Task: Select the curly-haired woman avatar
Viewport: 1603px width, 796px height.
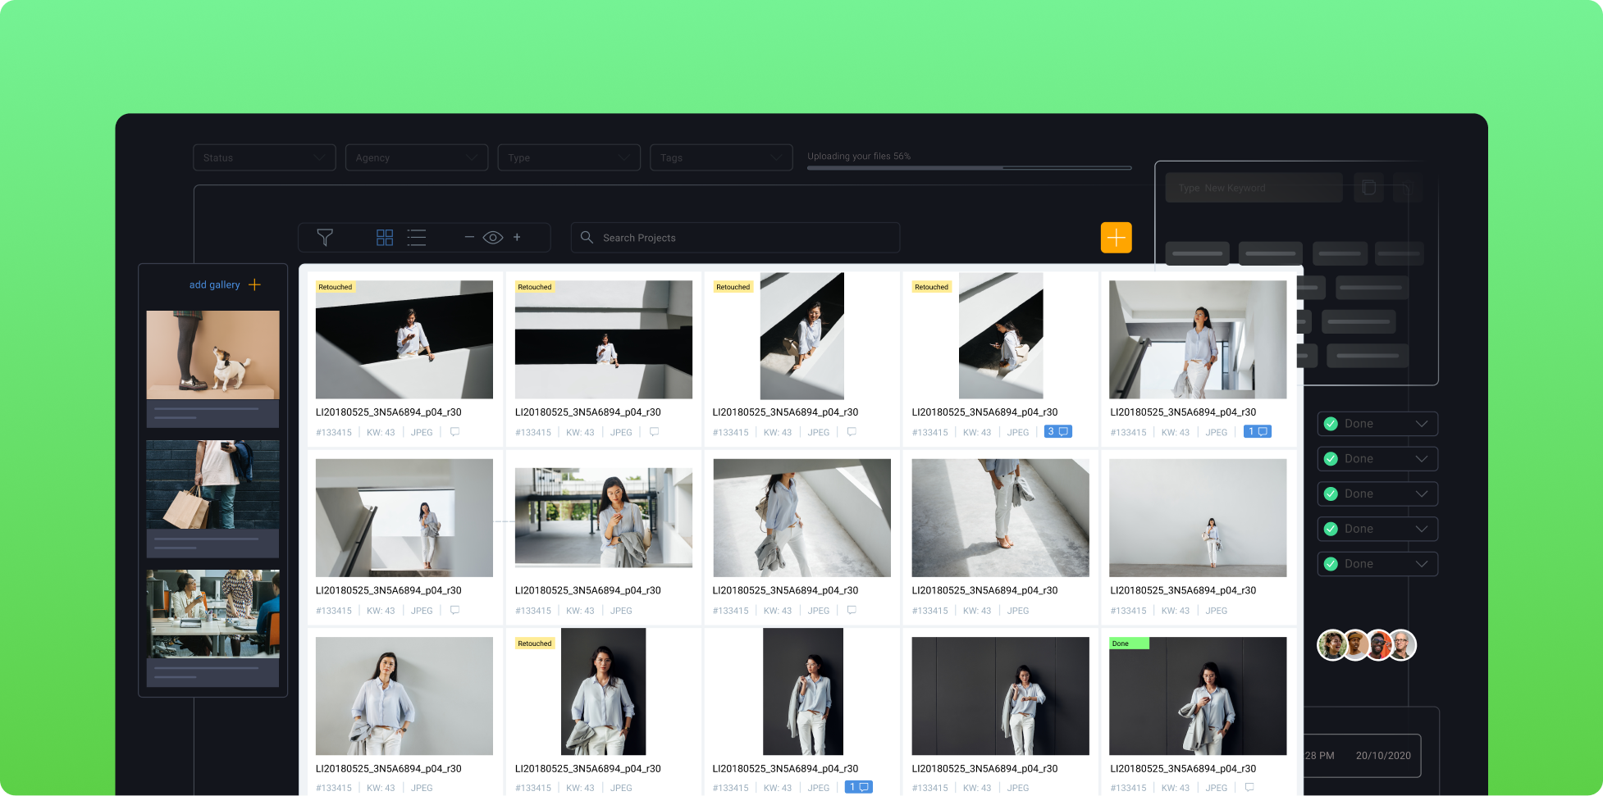Action: pos(1332,645)
